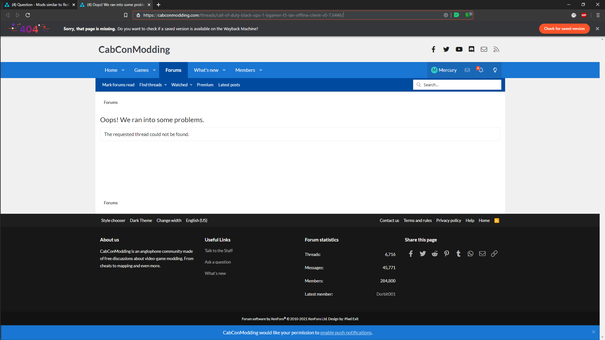Select the Forums navigation tab

coord(173,70)
